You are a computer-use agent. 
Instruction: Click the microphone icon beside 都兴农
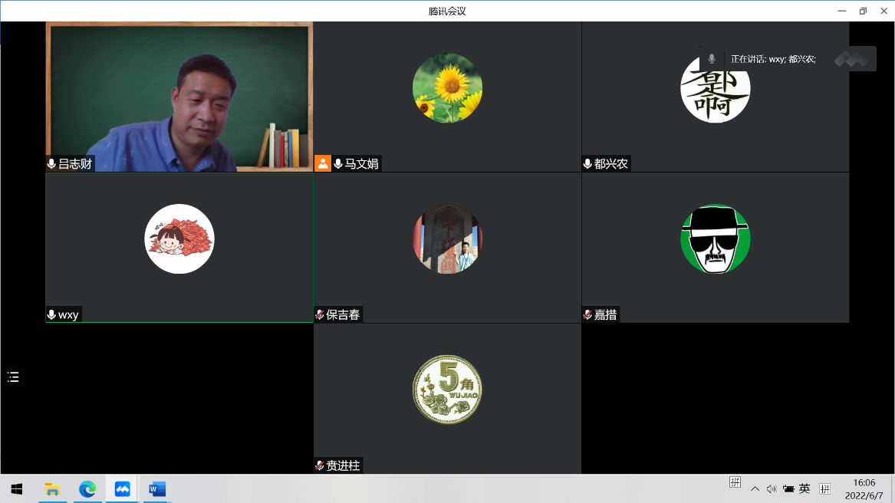587,164
